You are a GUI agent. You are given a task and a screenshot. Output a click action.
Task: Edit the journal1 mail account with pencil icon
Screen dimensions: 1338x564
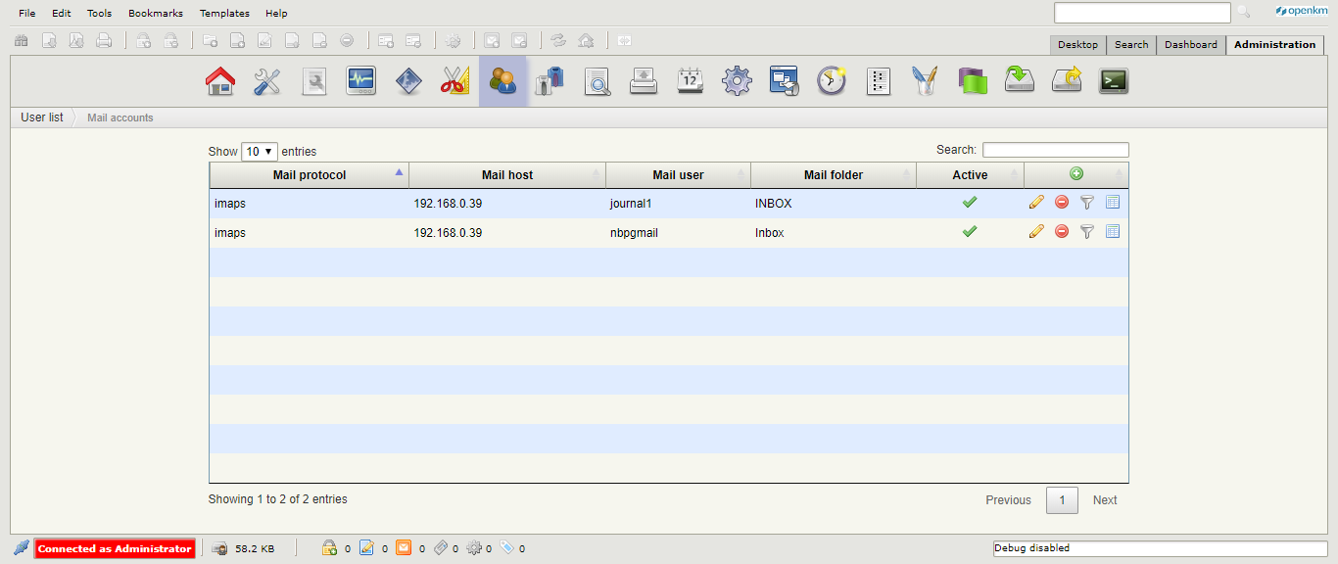tap(1036, 203)
